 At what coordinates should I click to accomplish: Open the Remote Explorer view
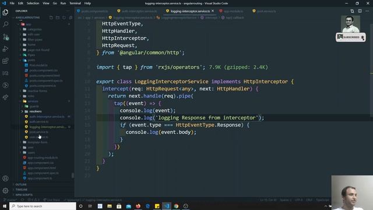pos(5,73)
